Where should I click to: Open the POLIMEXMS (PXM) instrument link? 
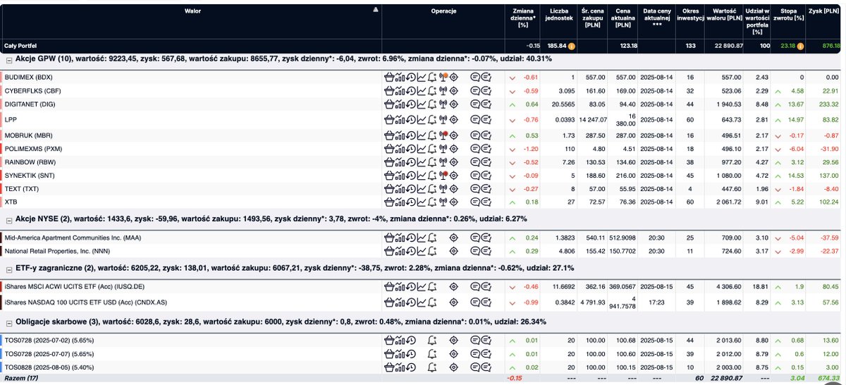[x=35, y=149]
